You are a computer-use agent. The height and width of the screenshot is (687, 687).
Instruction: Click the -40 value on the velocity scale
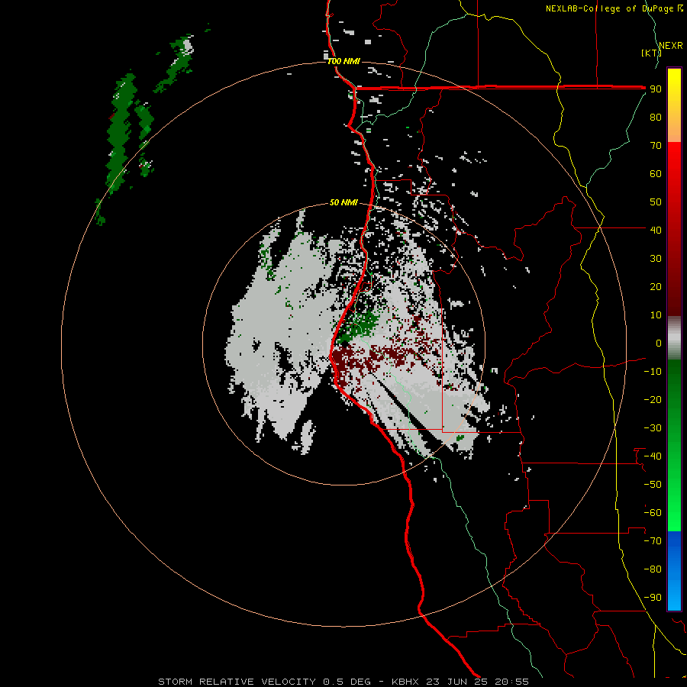tap(653, 456)
